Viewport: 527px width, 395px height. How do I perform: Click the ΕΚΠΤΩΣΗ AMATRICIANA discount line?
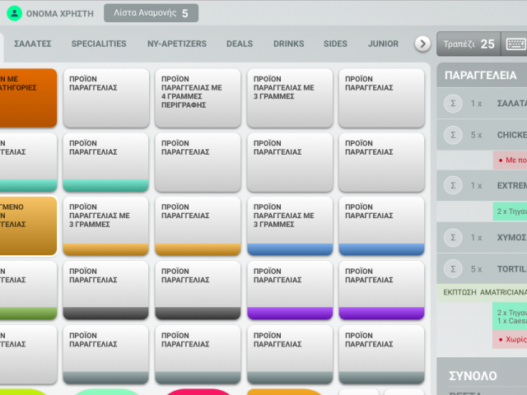tap(482, 293)
